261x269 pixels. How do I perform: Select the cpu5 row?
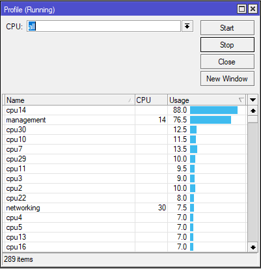125,227
